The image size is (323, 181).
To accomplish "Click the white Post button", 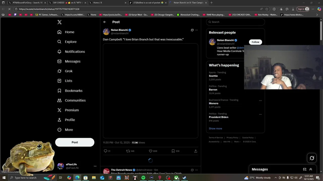I will coord(75,142).
